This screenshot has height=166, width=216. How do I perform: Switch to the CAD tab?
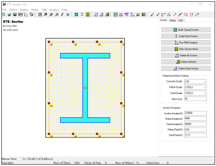pyautogui.click(x=181, y=20)
